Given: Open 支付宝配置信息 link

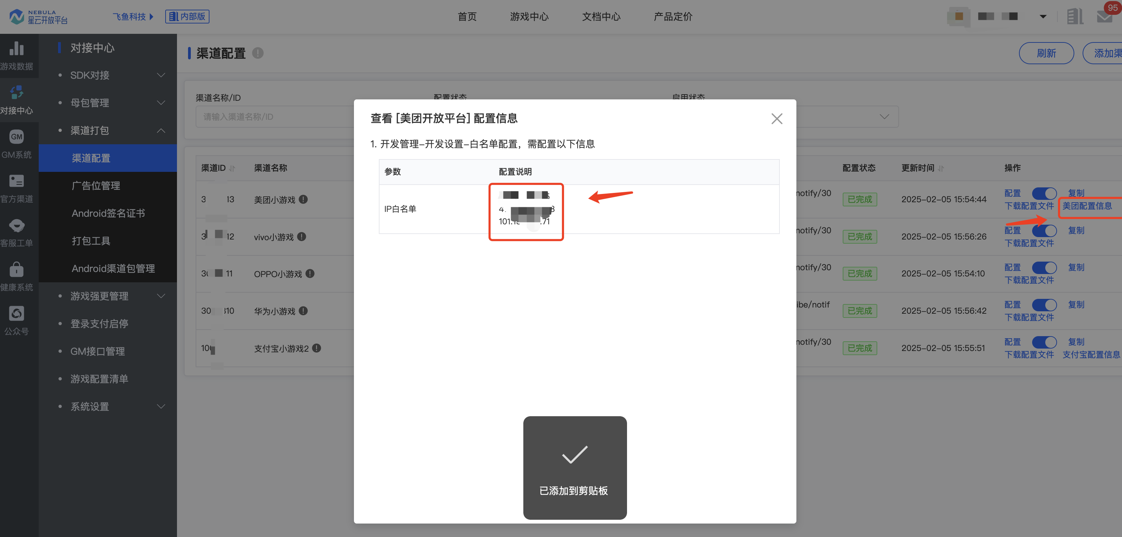Looking at the screenshot, I should 1091,355.
